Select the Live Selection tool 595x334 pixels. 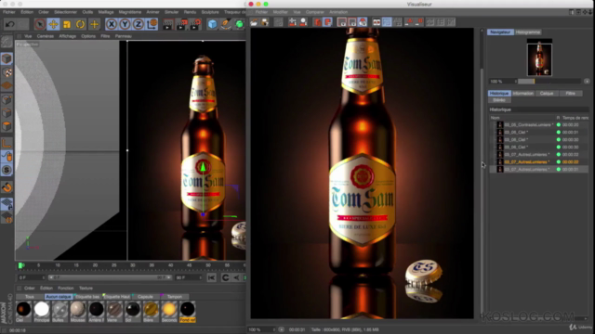click(x=40, y=24)
